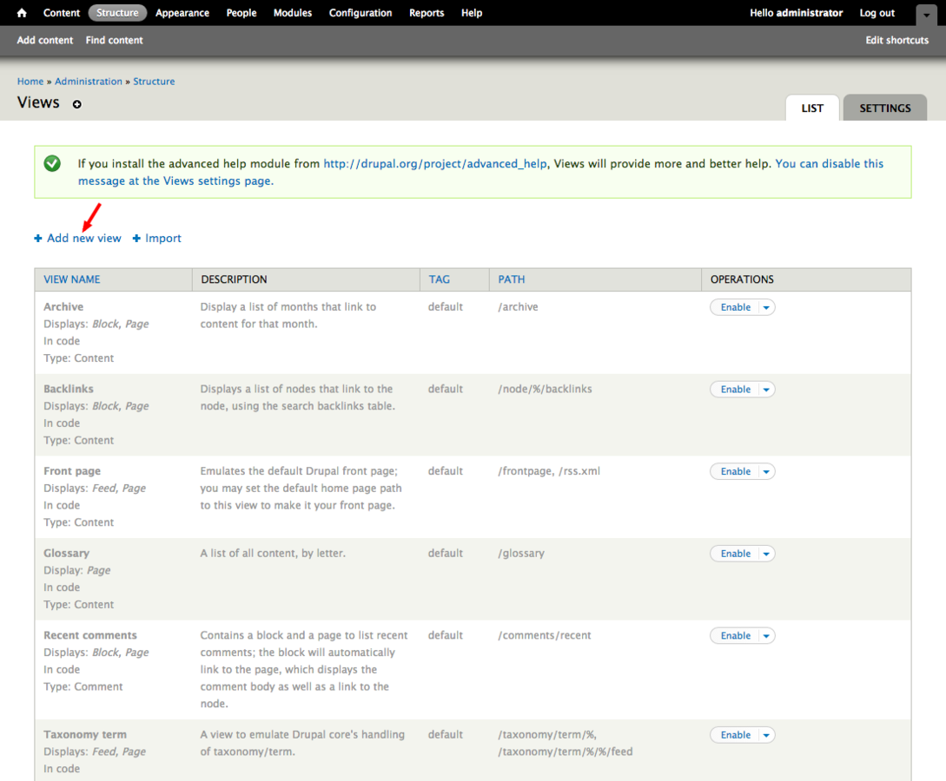Open the People menu
Image resolution: width=946 pixels, height=781 pixels.
[241, 13]
